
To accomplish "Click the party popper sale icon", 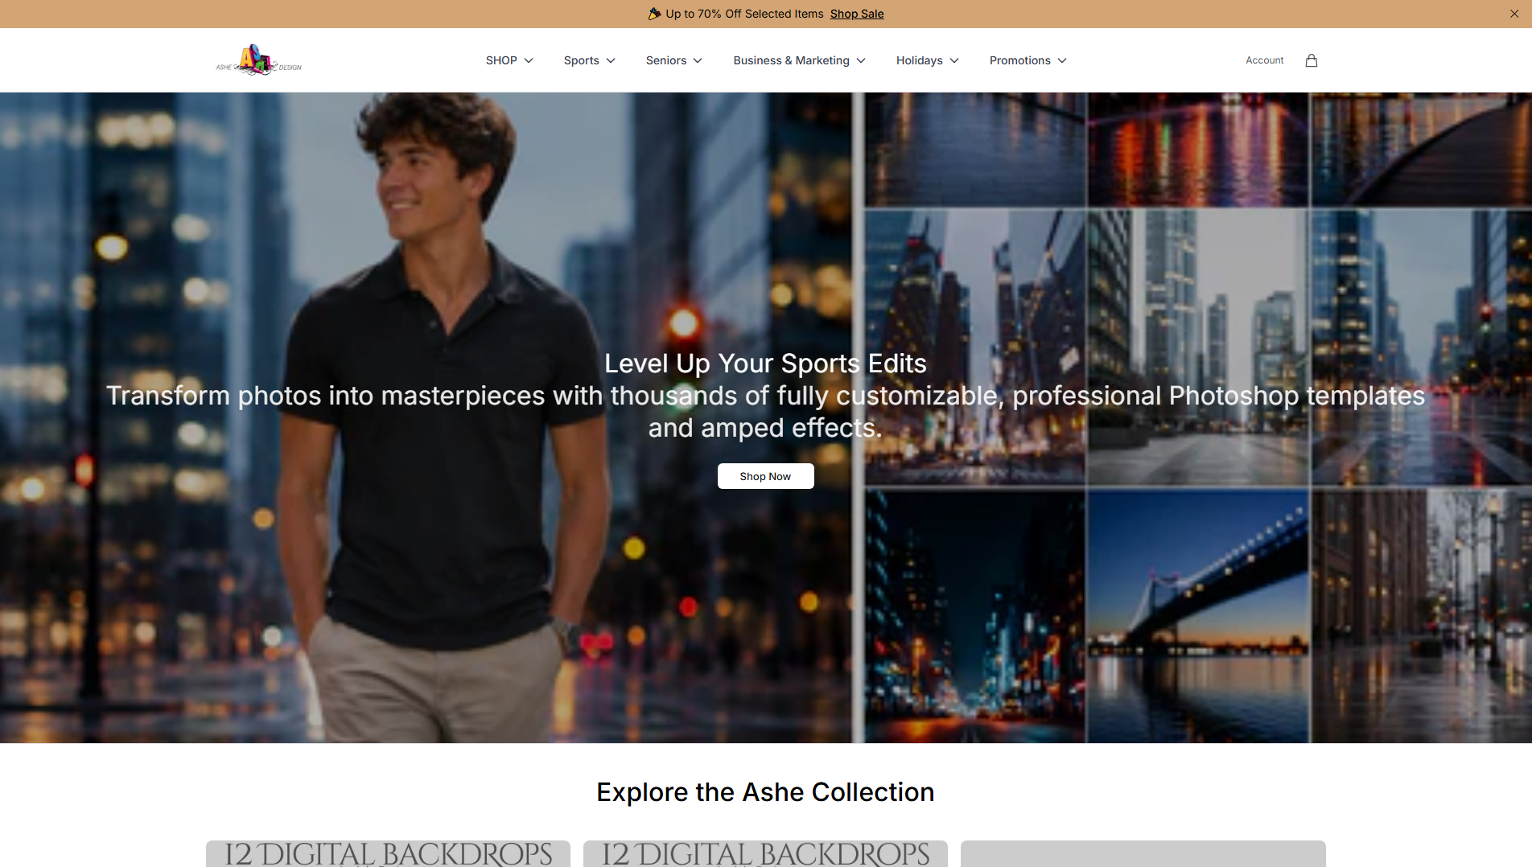I will 655,14.
